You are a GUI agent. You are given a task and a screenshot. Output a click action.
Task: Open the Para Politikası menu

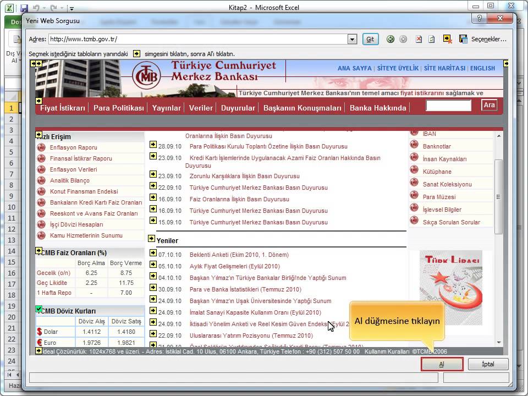click(x=119, y=108)
